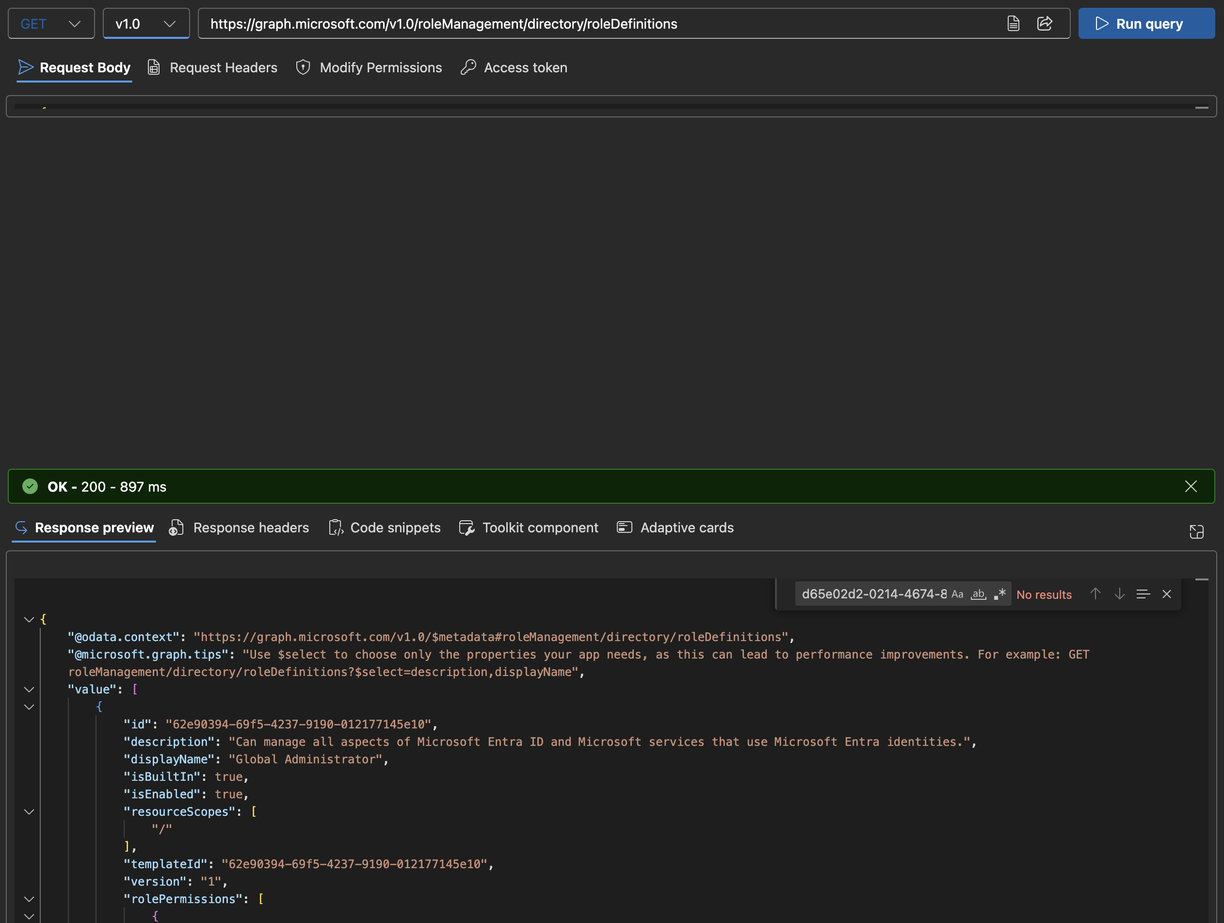Go to next match arrow
1224x923 pixels.
point(1119,594)
